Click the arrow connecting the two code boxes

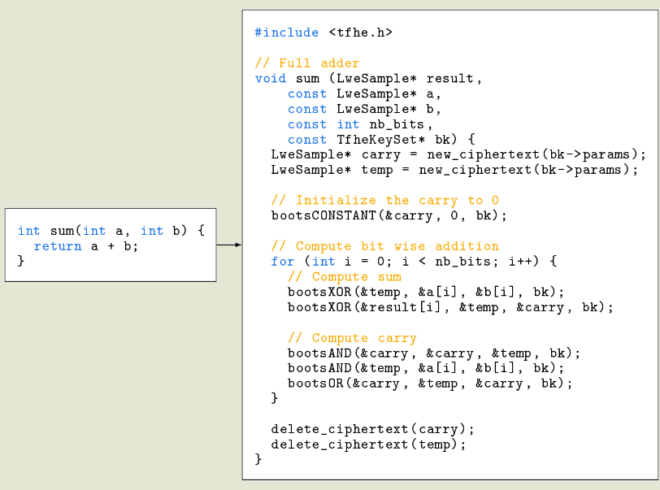[x=228, y=244]
